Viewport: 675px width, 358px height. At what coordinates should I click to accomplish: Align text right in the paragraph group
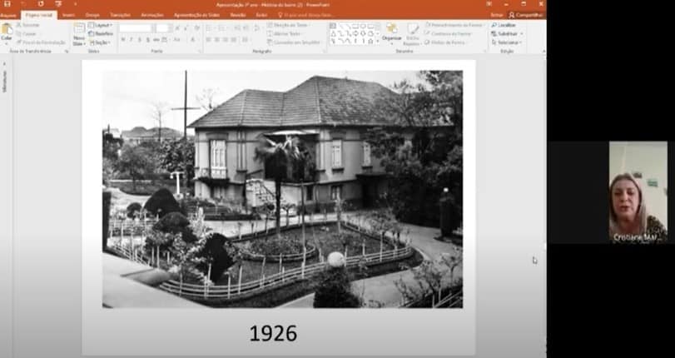click(226, 40)
